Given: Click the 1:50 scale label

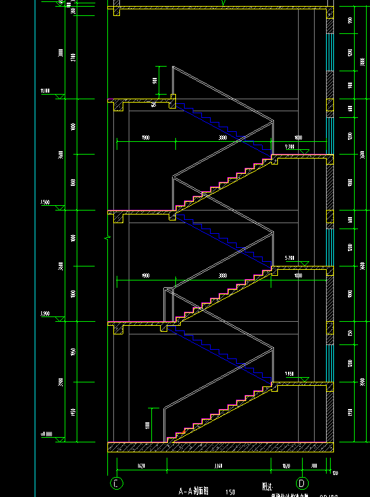Looking at the screenshot, I should (230, 492).
